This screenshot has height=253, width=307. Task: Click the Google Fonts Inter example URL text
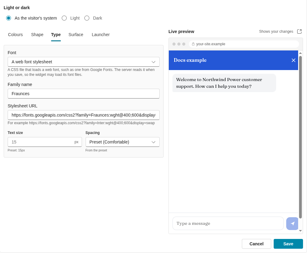tap(92, 123)
